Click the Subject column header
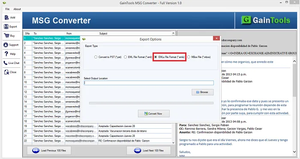 pyautogui.click(x=135, y=34)
